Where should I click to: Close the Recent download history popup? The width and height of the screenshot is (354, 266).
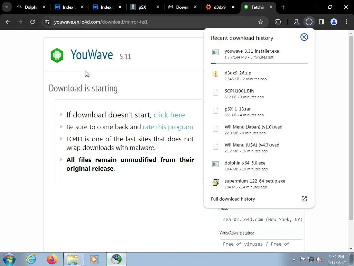coord(304,37)
